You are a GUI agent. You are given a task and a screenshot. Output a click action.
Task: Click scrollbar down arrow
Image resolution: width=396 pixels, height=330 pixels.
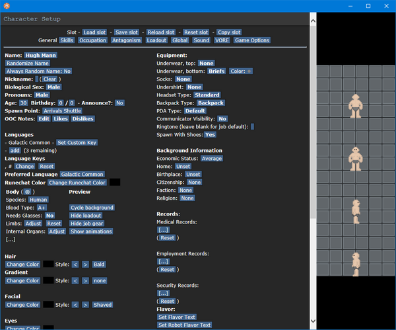[x=313, y=321]
